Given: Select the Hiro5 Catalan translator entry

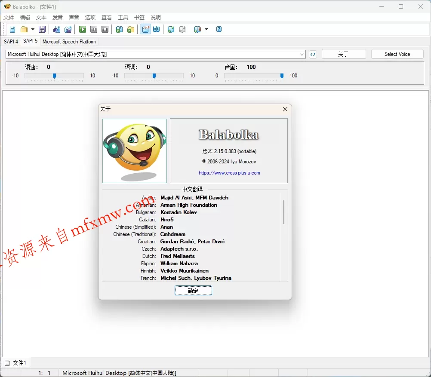Looking at the screenshot, I should click(x=167, y=220).
